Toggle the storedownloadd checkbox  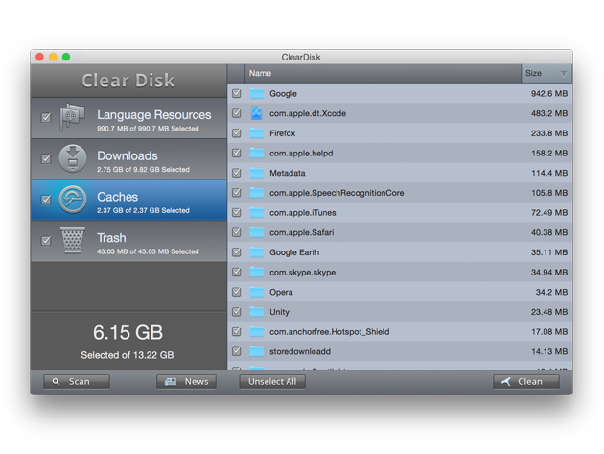coord(237,351)
